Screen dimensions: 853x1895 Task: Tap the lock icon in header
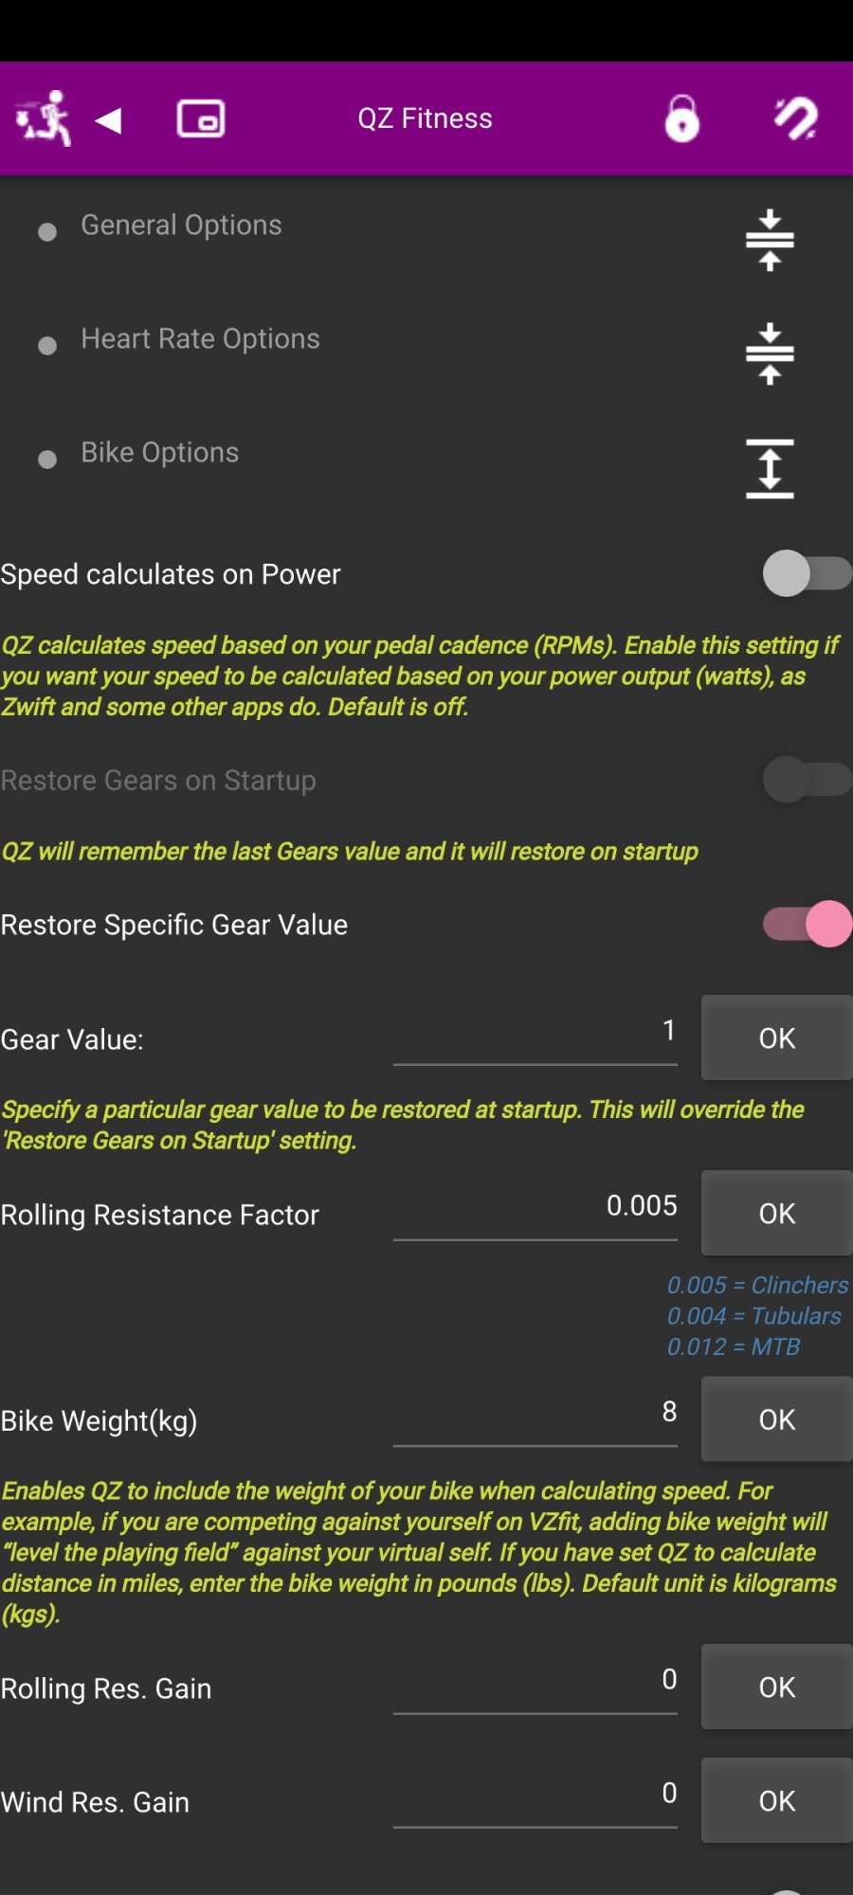(681, 118)
